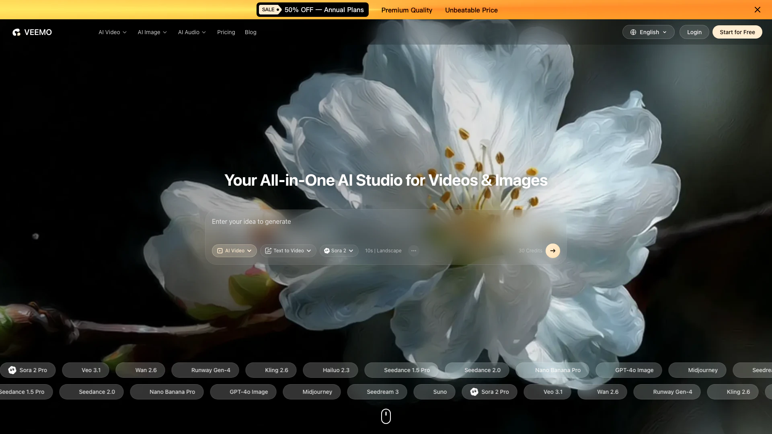
Task: Click the Login button
Action: [694, 32]
